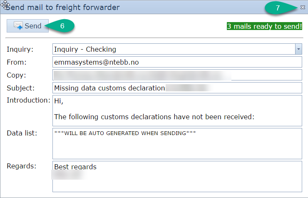Click the Introduction field label
This screenshot has width=308, height=198.
click(x=28, y=100)
